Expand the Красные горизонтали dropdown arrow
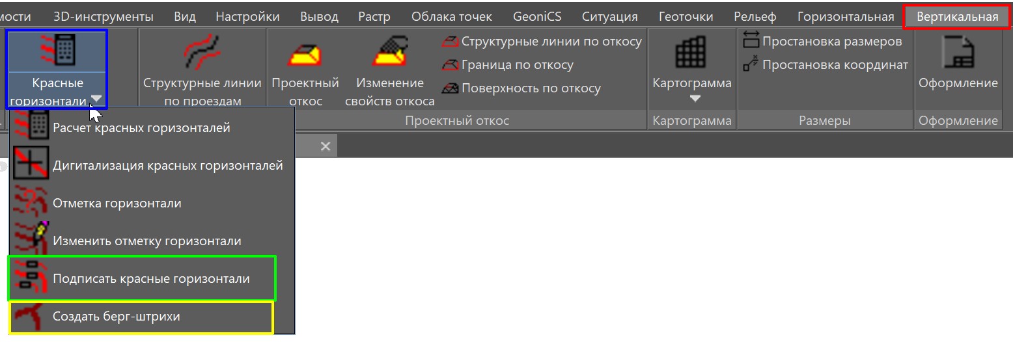This screenshot has height=342, width=1013. click(96, 99)
